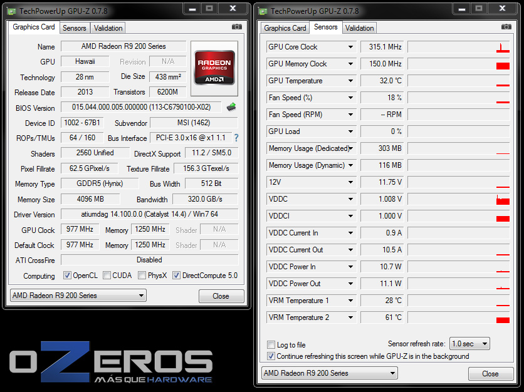Image resolution: width=524 pixels, height=392 pixels.
Task: Click the BIOS Version field
Action: pos(141,107)
